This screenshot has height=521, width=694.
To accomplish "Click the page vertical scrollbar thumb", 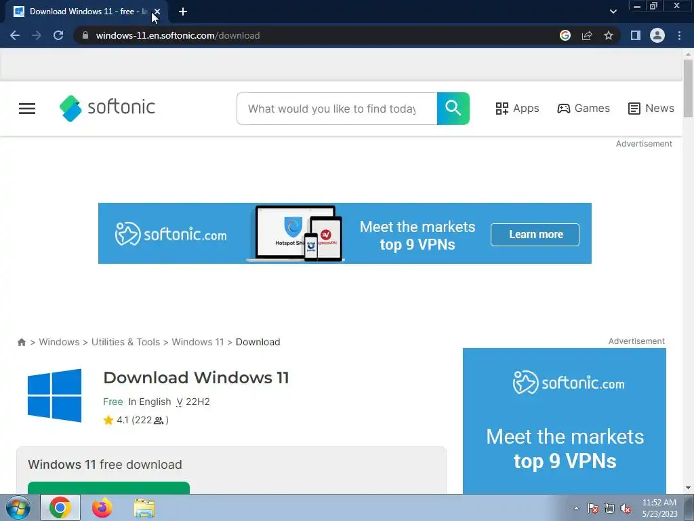I will 688,89.
